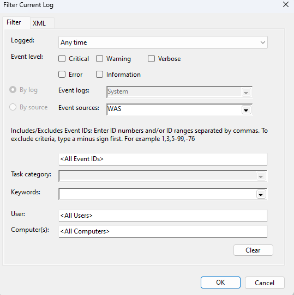Enable the Critical event level checkbox

click(x=62, y=59)
